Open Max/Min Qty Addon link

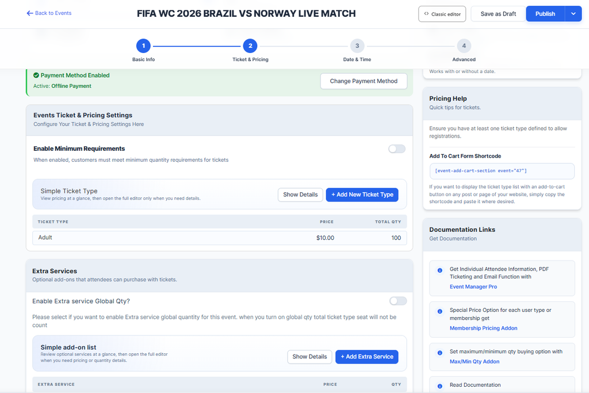click(x=475, y=361)
